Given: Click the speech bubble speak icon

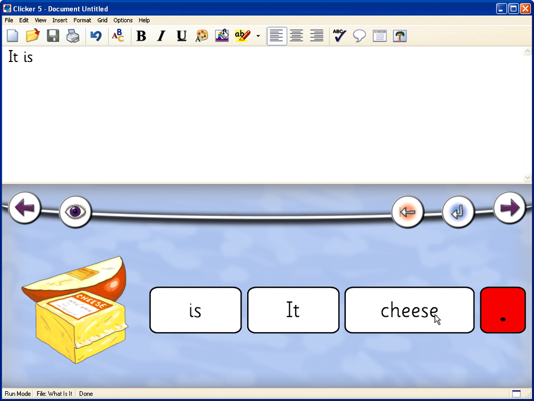Looking at the screenshot, I should [359, 36].
